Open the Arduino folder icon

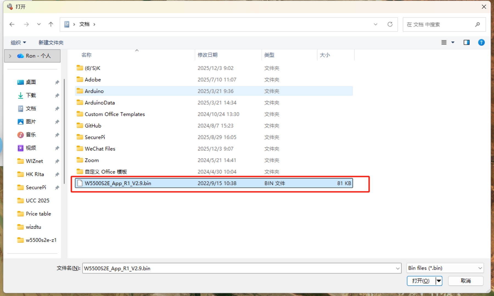80,91
